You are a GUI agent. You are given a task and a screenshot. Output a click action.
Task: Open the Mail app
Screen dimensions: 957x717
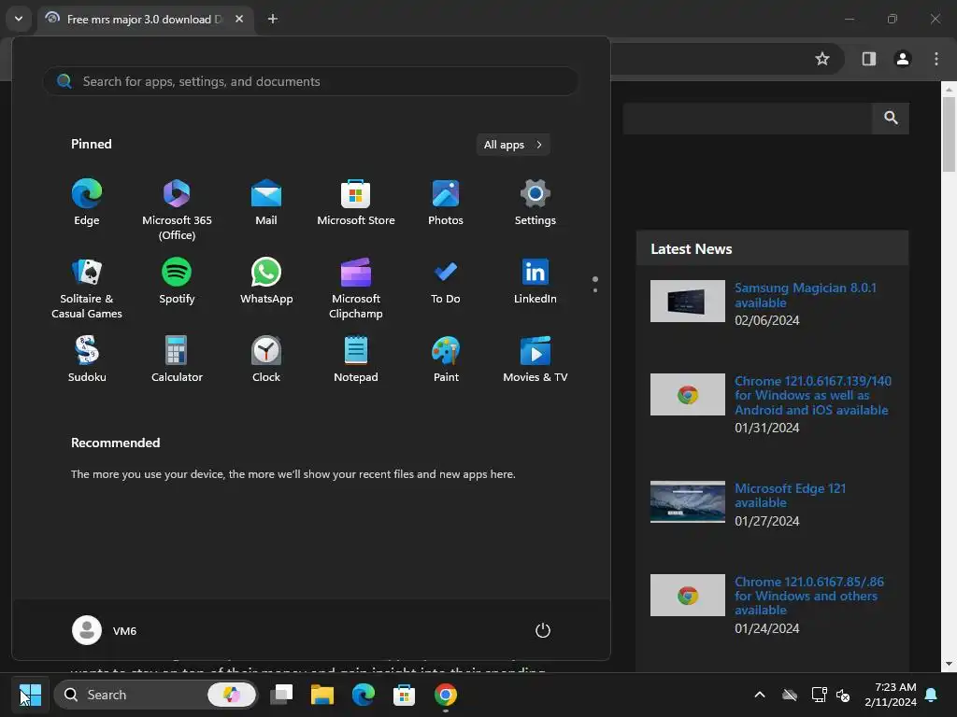click(x=266, y=203)
